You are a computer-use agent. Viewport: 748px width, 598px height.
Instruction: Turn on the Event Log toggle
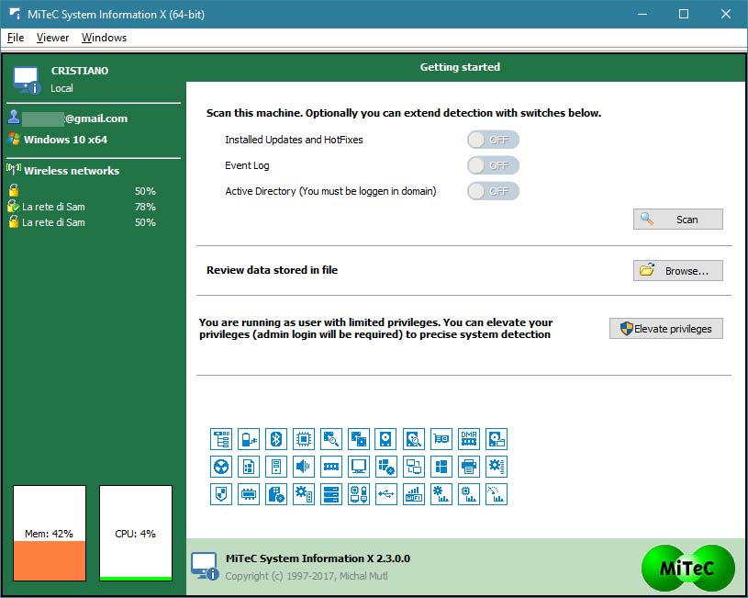click(x=493, y=165)
